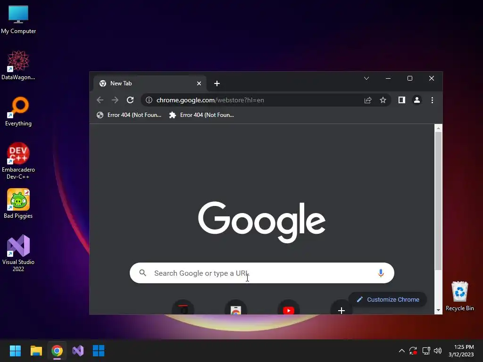
Task: View site information icon in address bar
Action: point(149,100)
